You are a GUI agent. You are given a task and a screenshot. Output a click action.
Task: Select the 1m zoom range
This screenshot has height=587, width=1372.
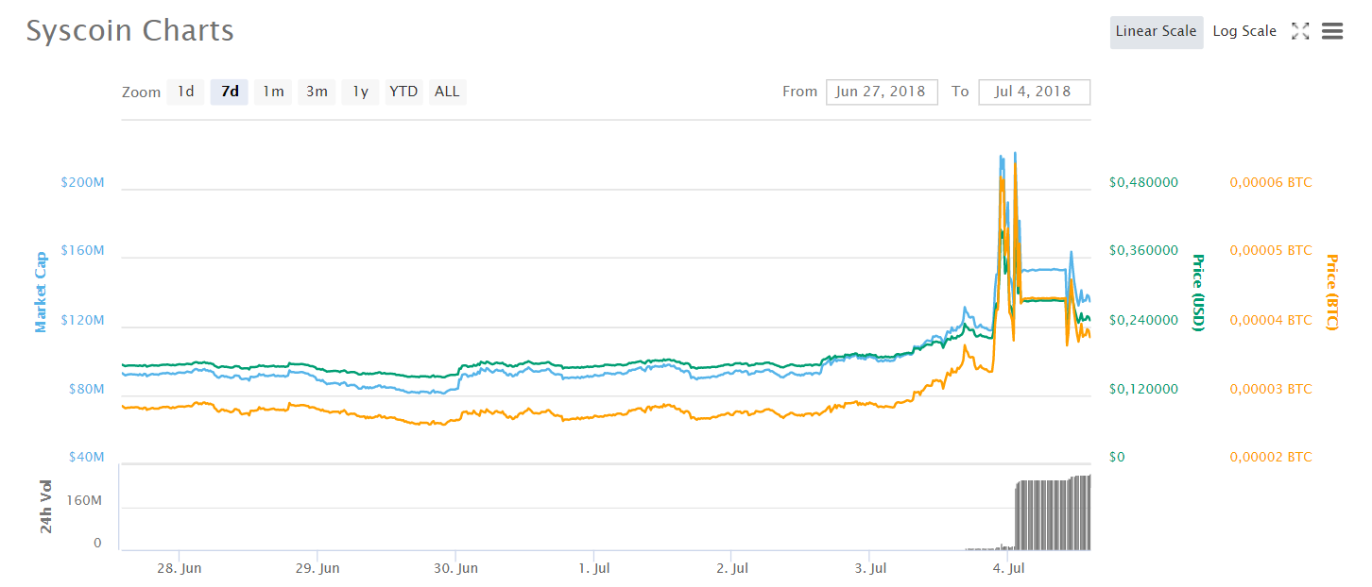pyautogui.click(x=273, y=92)
